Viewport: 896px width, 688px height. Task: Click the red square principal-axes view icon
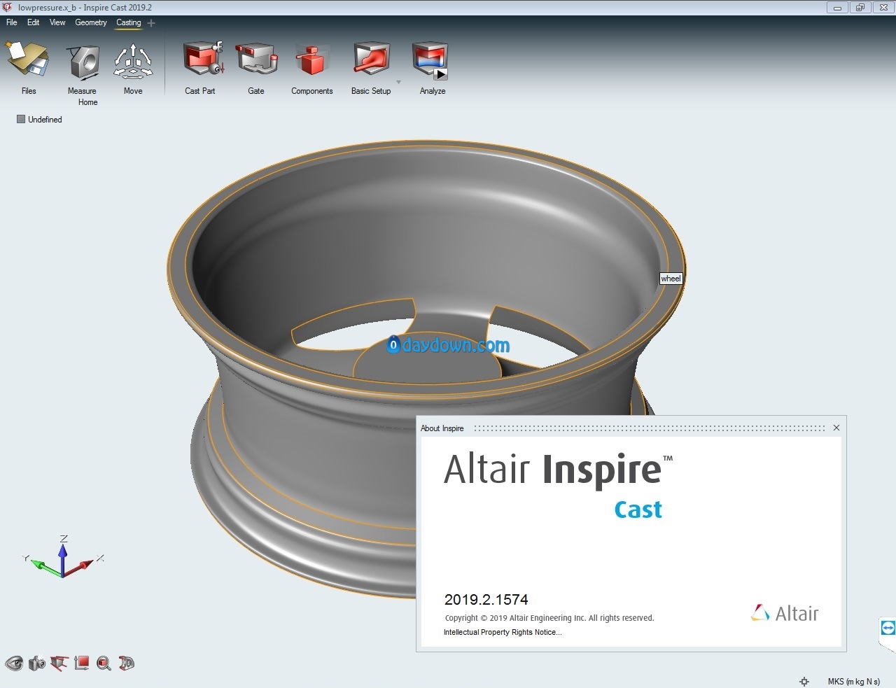click(x=82, y=663)
